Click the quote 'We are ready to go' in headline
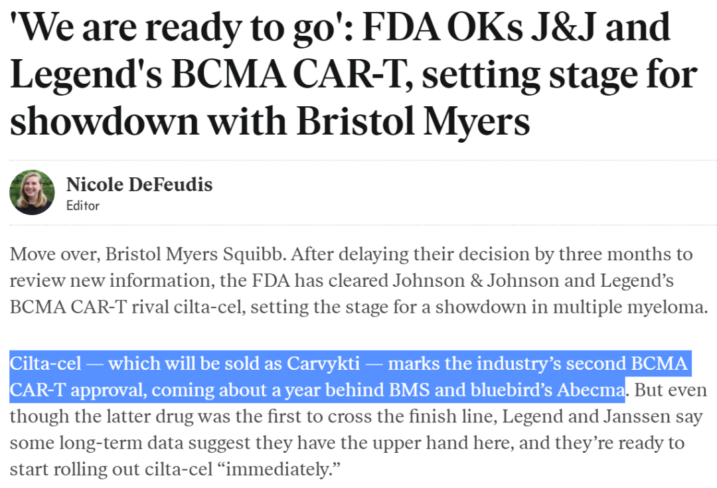Screen dimensions: 717x488 coord(173,29)
